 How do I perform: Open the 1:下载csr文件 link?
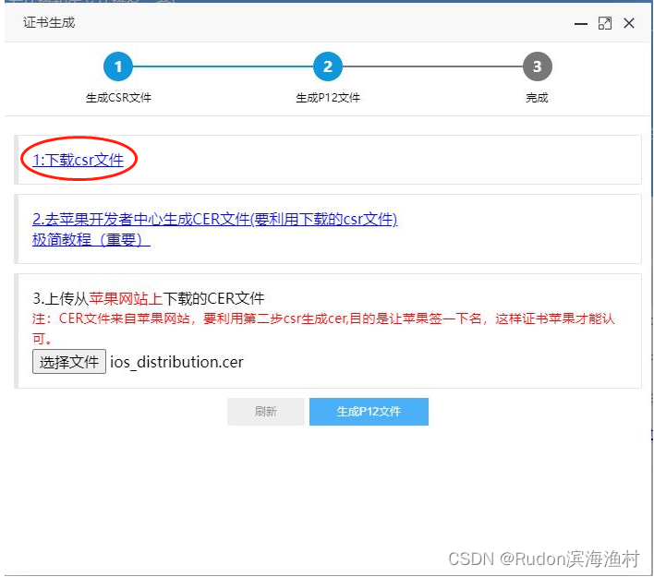(79, 160)
